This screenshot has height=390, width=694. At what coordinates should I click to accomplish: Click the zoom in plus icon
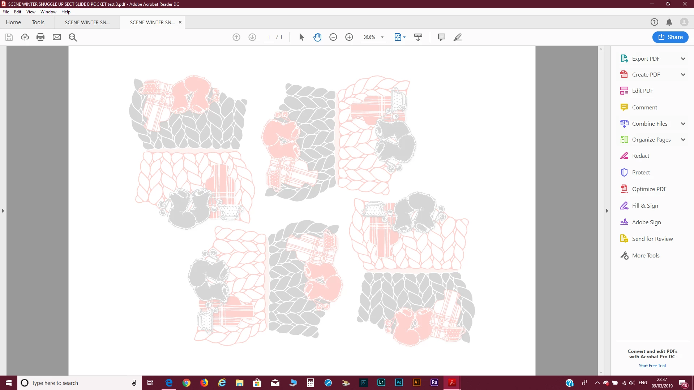pos(349,37)
